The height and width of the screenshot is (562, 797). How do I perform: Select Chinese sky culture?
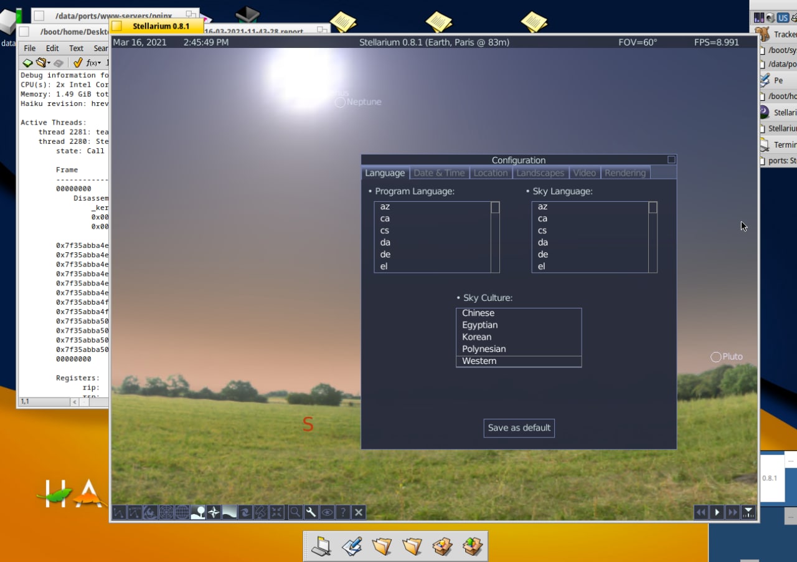(519, 313)
